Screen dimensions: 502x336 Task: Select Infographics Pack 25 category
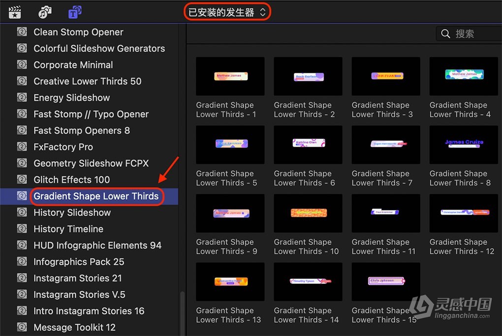79,262
